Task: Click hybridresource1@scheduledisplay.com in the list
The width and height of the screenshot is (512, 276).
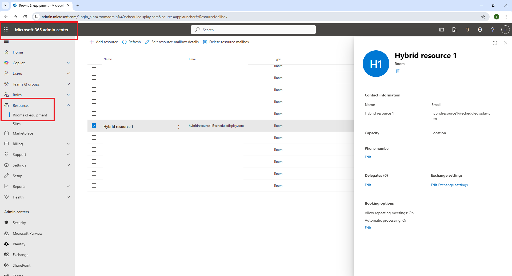Action: pos(216,126)
